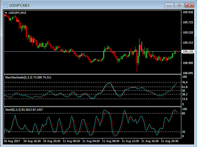Minimize the USDJPY,M15 chart window
The image size is (197, 147).
[x=169, y=5]
